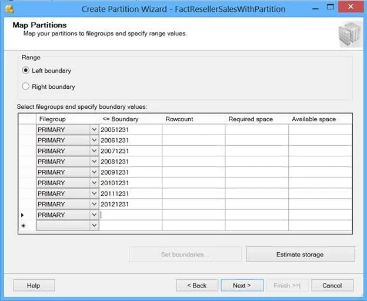
Task: Click the partition cube graphic icon
Action: (x=350, y=34)
